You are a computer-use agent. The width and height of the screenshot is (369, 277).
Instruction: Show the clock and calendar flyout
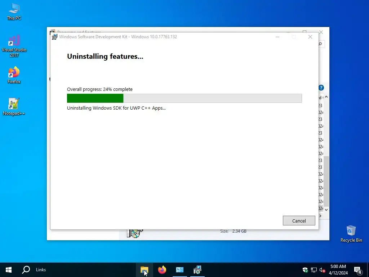point(338,270)
